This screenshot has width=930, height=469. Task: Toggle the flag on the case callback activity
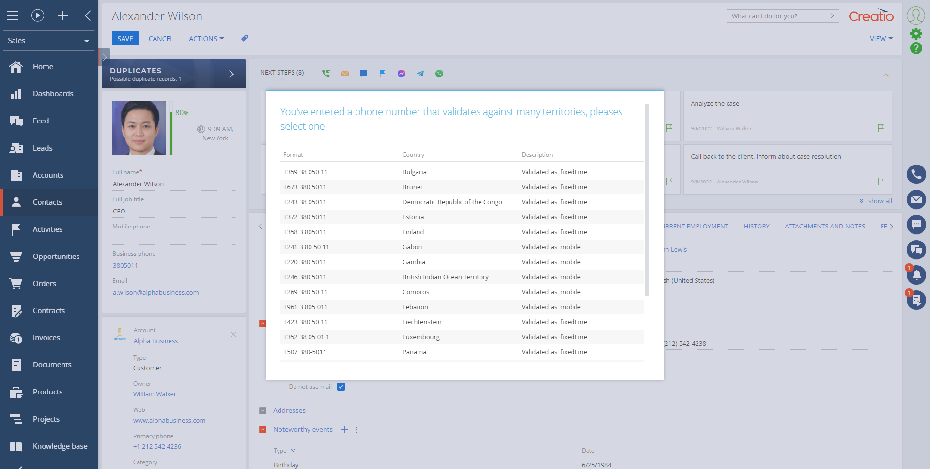[x=881, y=182]
